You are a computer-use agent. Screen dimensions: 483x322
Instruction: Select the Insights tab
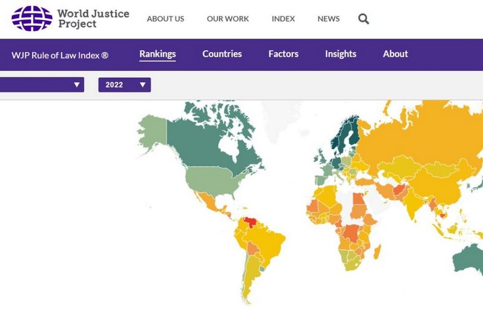[x=341, y=54]
